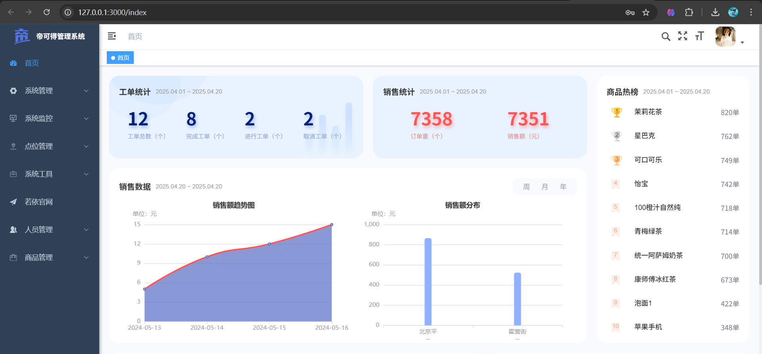Expand the 系统管理 menu chevron

pyautogui.click(x=86, y=91)
